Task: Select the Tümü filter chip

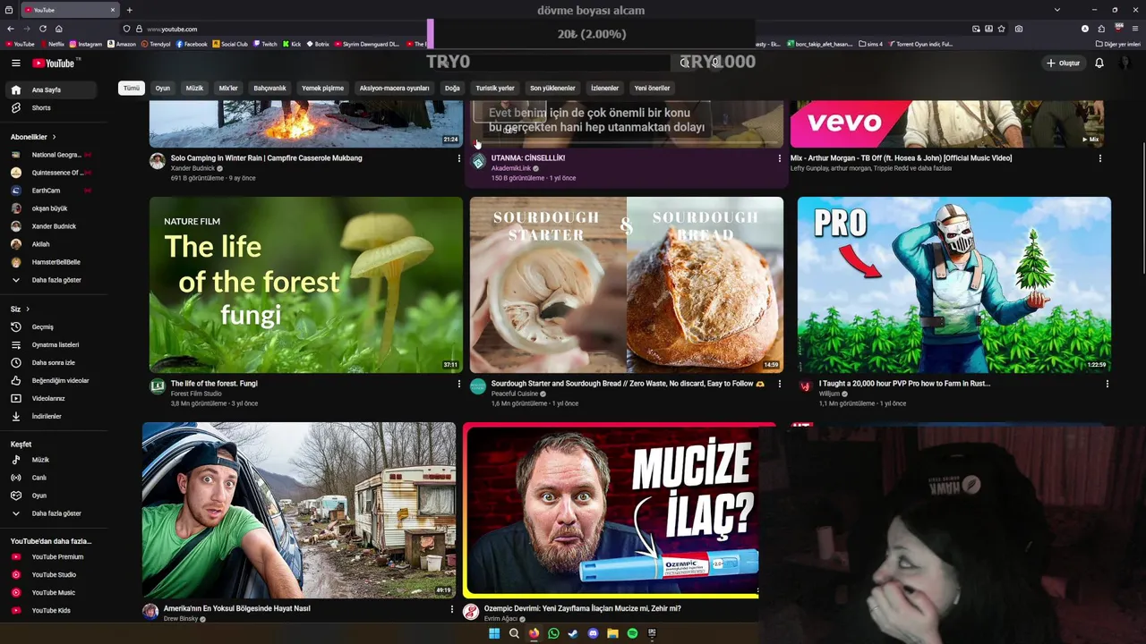Action: tap(132, 88)
